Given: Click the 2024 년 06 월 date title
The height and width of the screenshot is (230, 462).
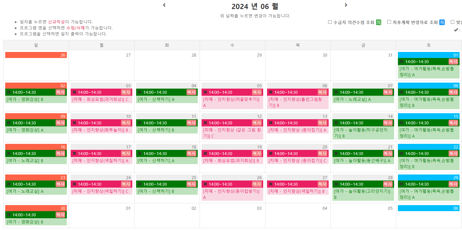Looking at the screenshot, I should point(255,6).
